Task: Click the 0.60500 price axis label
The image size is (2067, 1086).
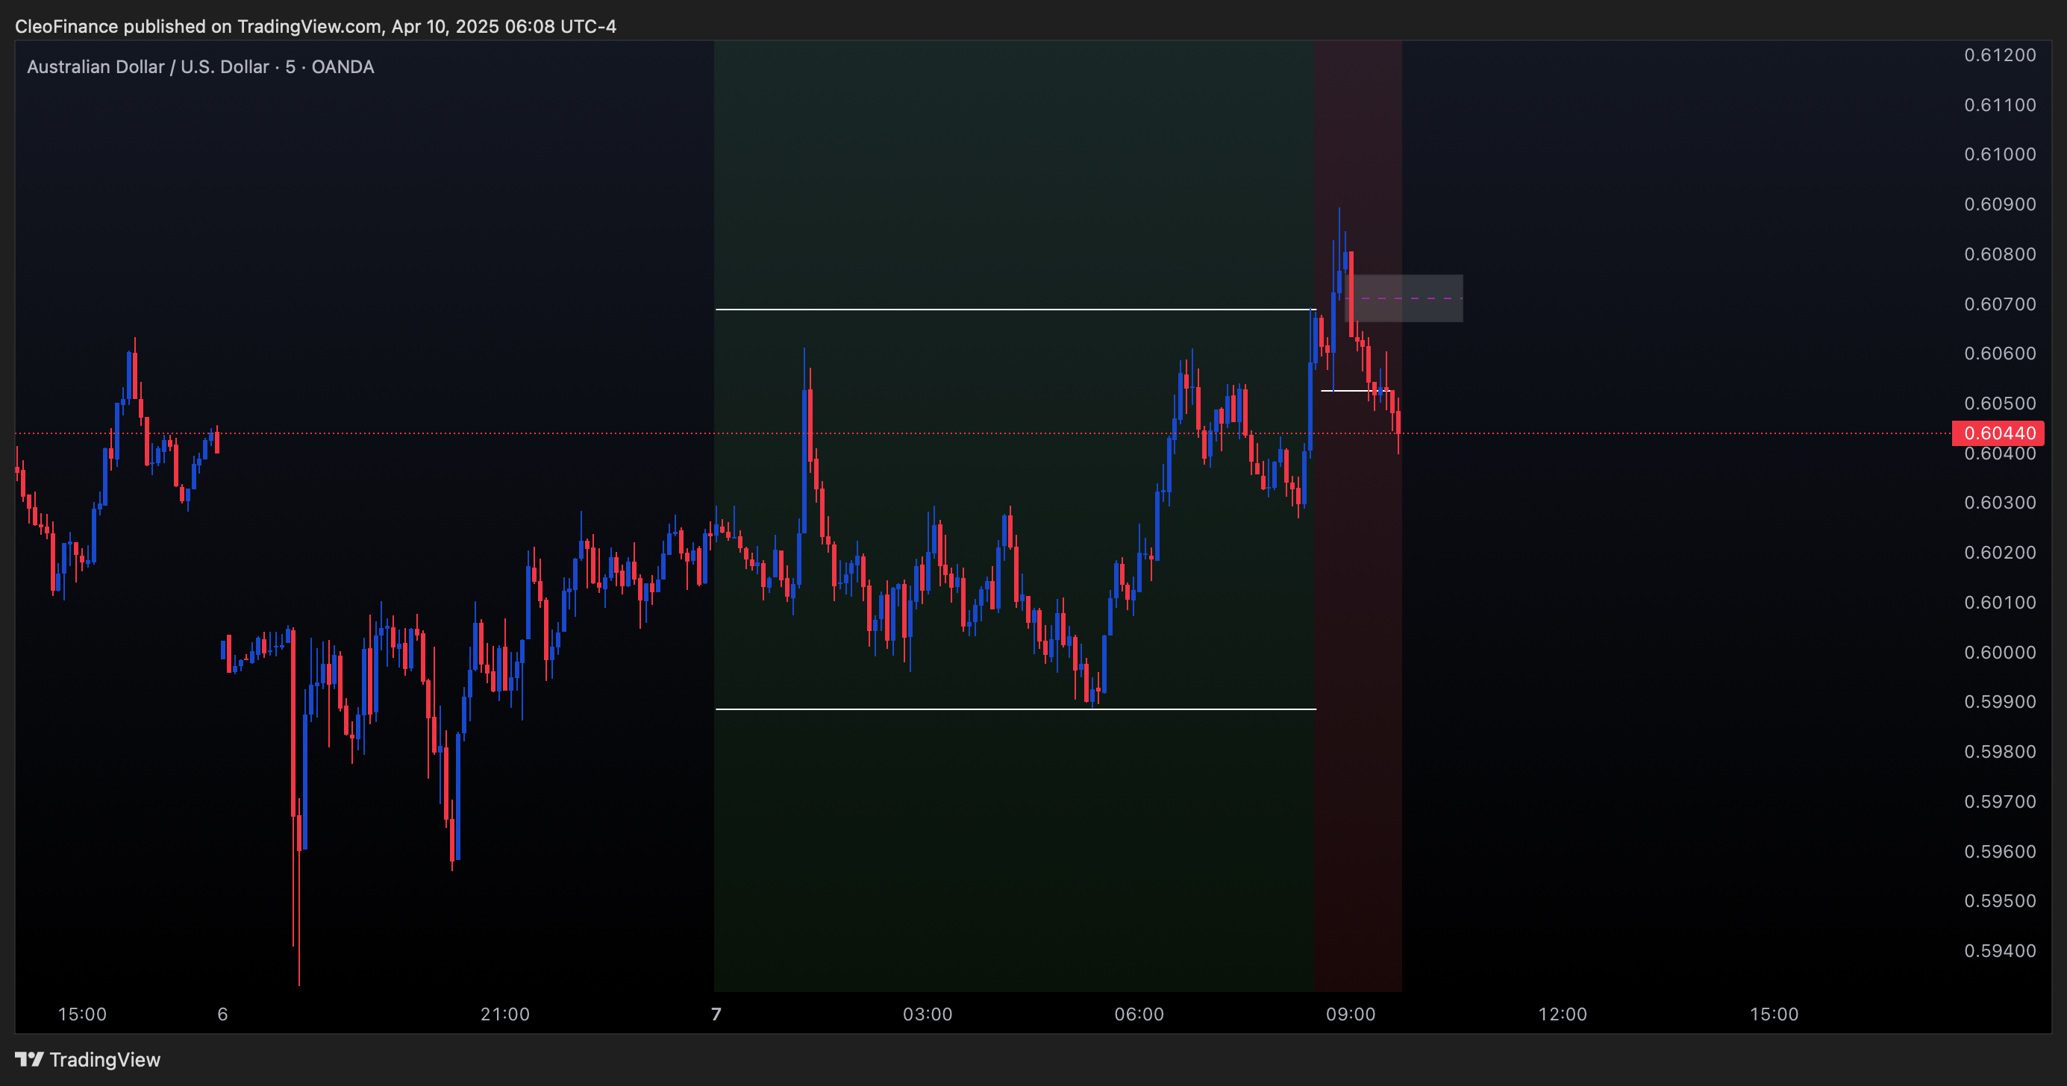Action: pyautogui.click(x=2000, y=404)
